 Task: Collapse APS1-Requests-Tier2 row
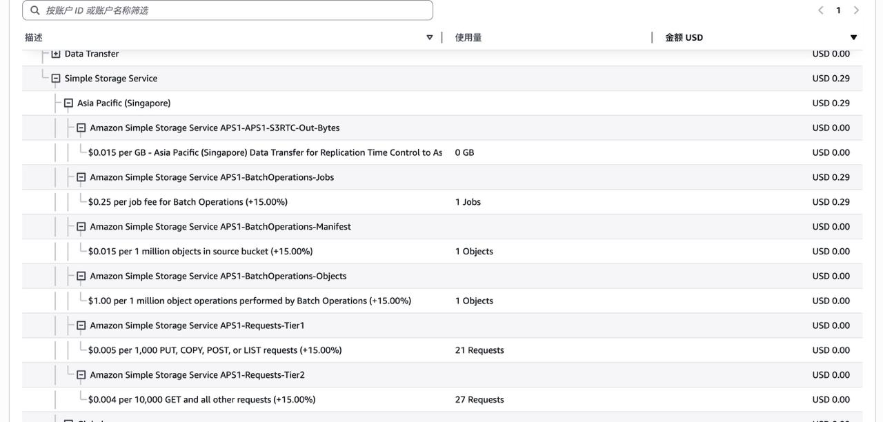[81, 375]
